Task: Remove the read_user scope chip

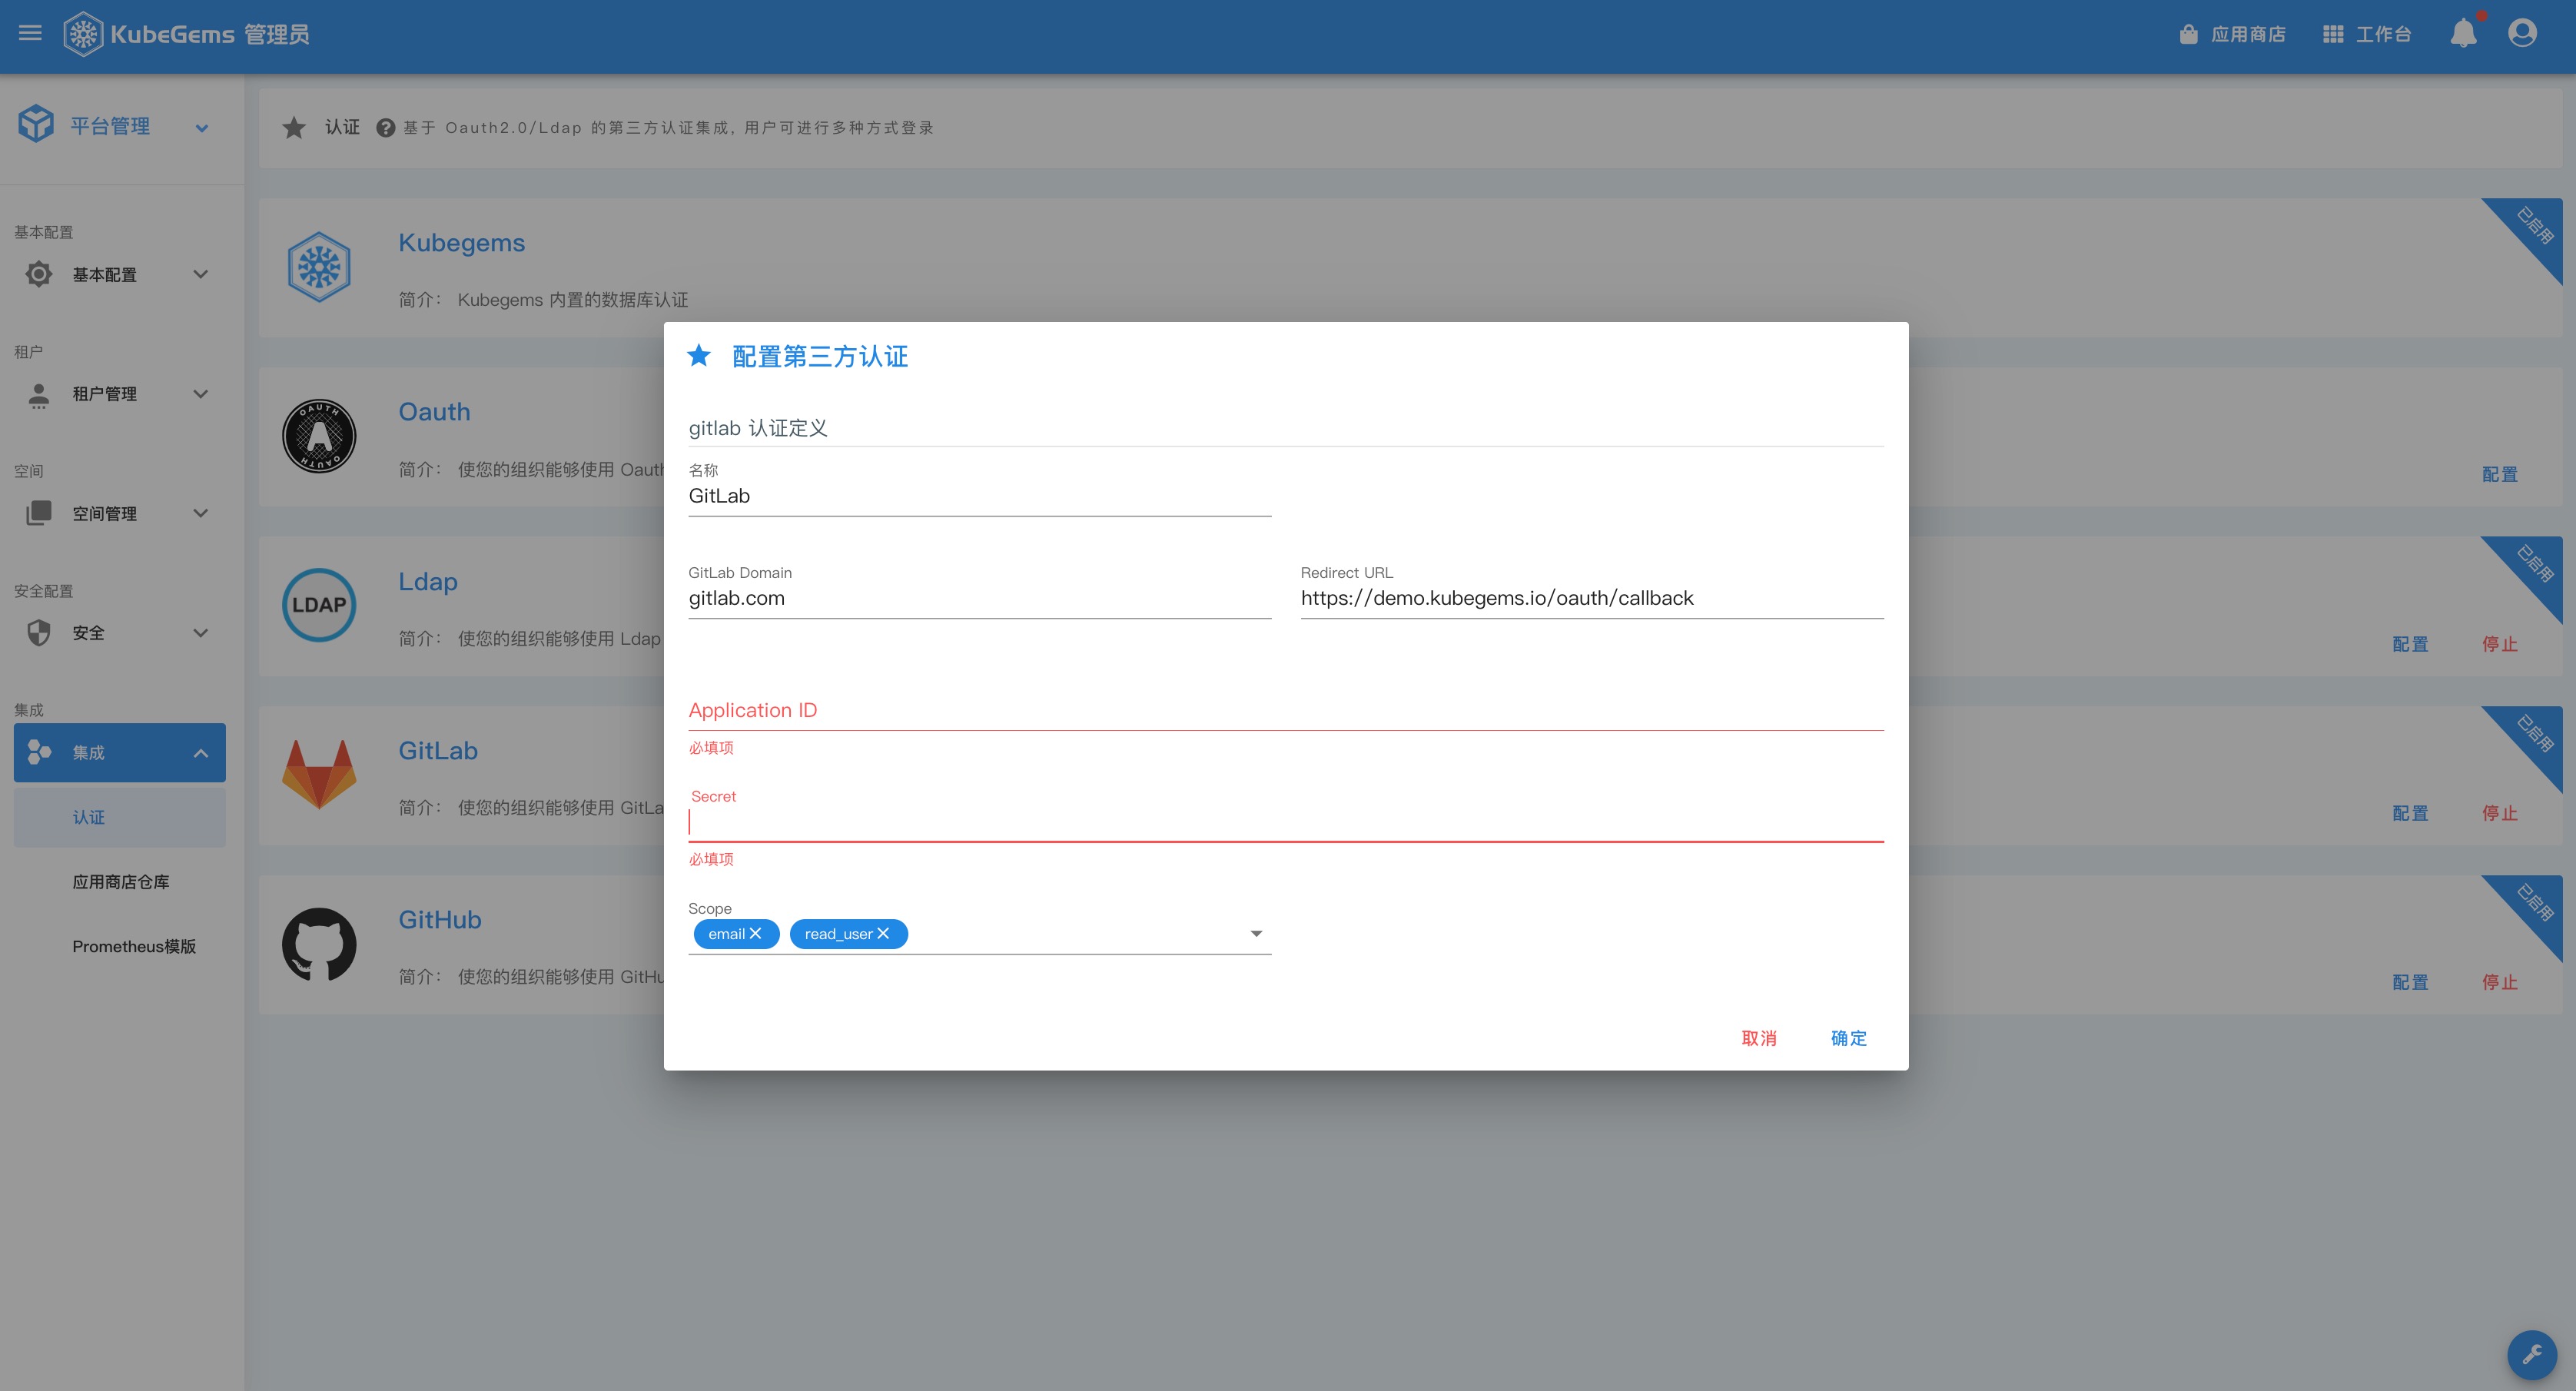Action: pos(883,934)
